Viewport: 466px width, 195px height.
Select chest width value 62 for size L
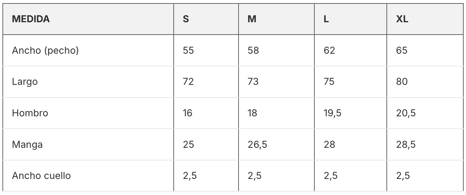click(329, 51)
